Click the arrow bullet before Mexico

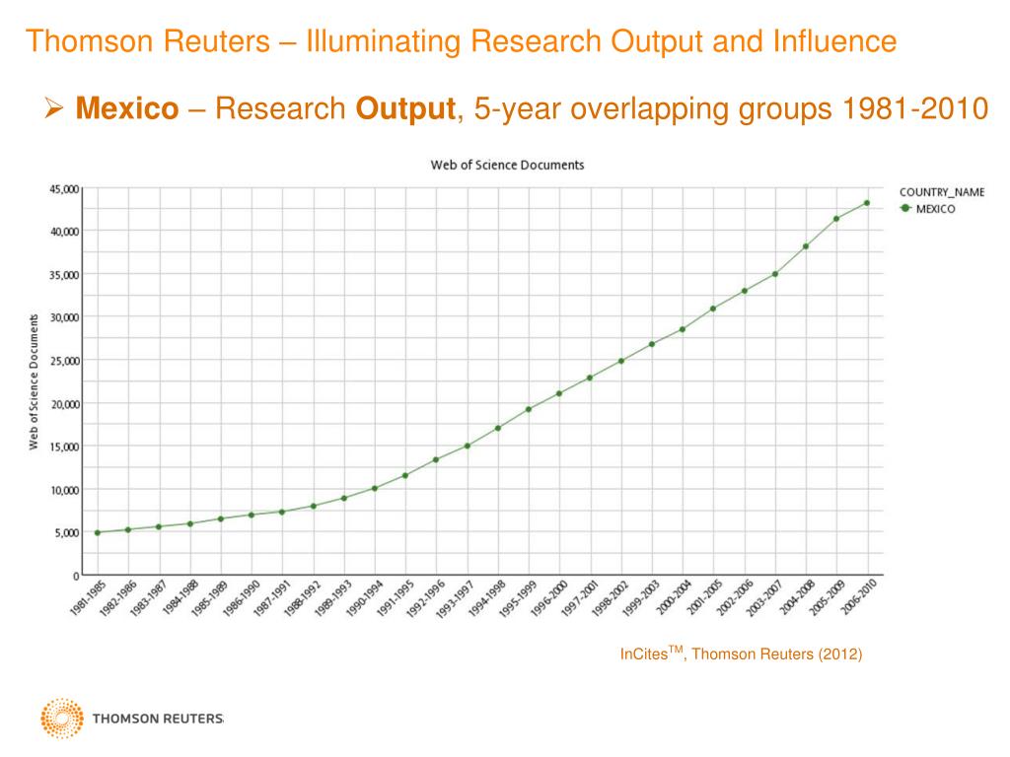[x=54, y=107]
